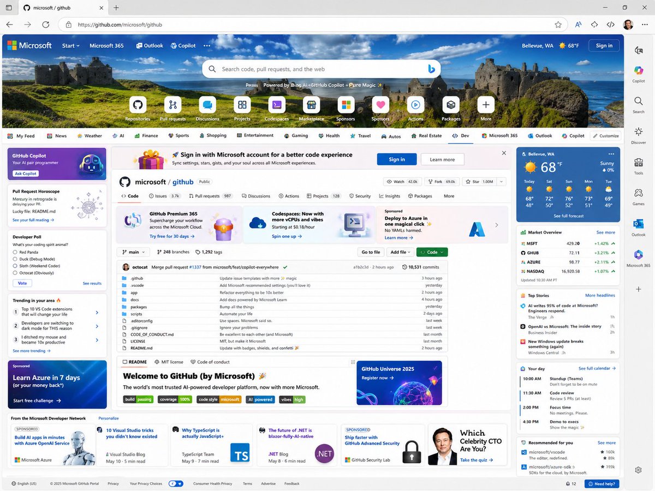Image resolution: width=655 pixels, height=491 pixels.
Task: Select Red Panda poll option
Action: 15,253
